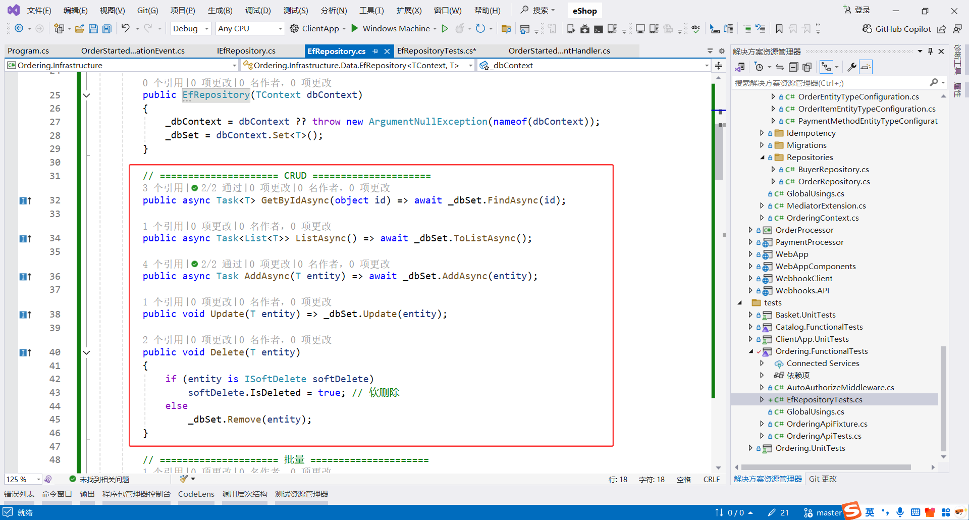Click the restart circular arrow icon
Screen dimensions: 969x520
click(480, 29)
